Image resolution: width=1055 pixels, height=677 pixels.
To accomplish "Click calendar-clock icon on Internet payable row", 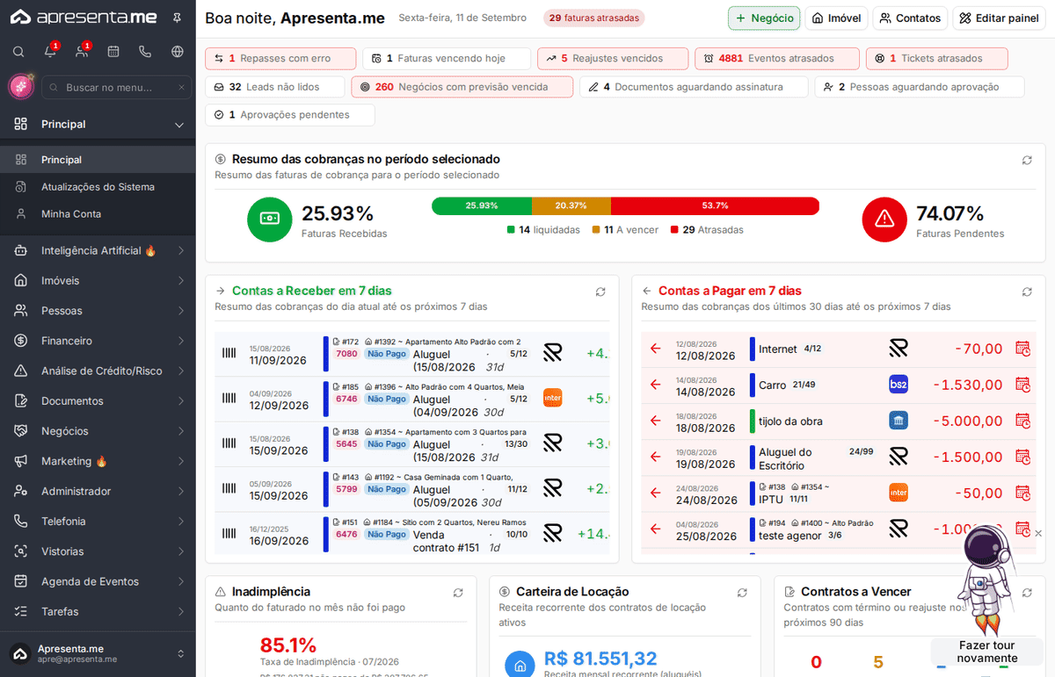I will pos(1022,349).
